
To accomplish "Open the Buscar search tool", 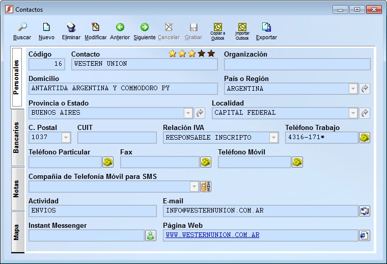I will tap(22, 31).
